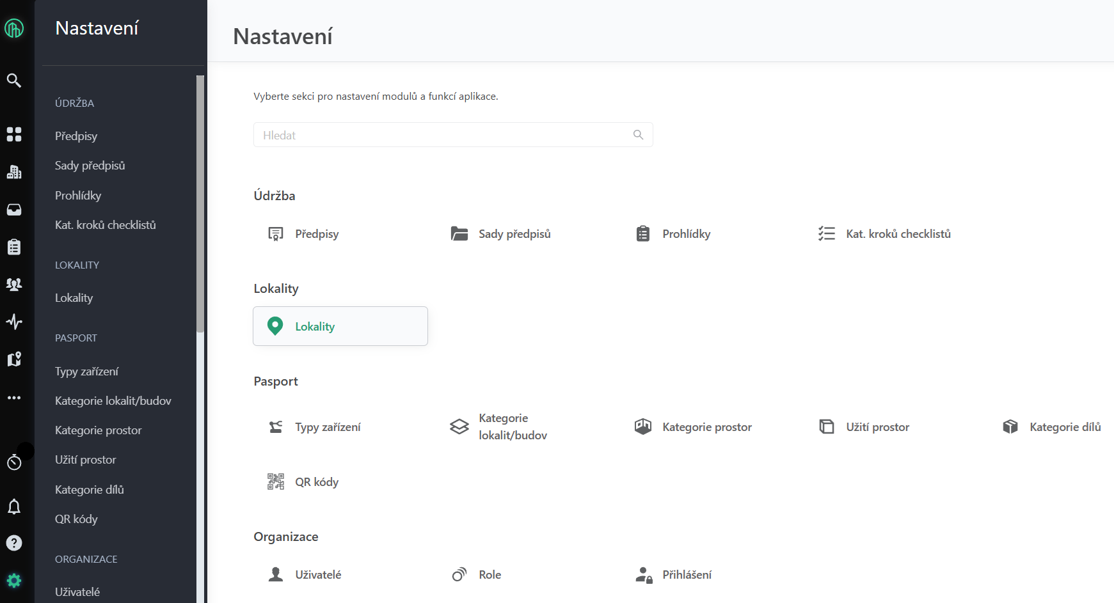Click the Kategorie prostor icon

[643, 427]
